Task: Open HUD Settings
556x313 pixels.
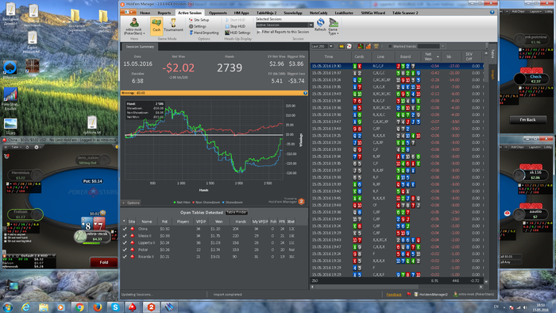Action: 237,33
